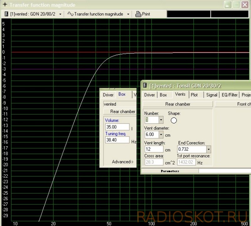Select the Box tab in the smaller rear window
This screenshot has height=226, width=251.
click(x=122, y=94)
